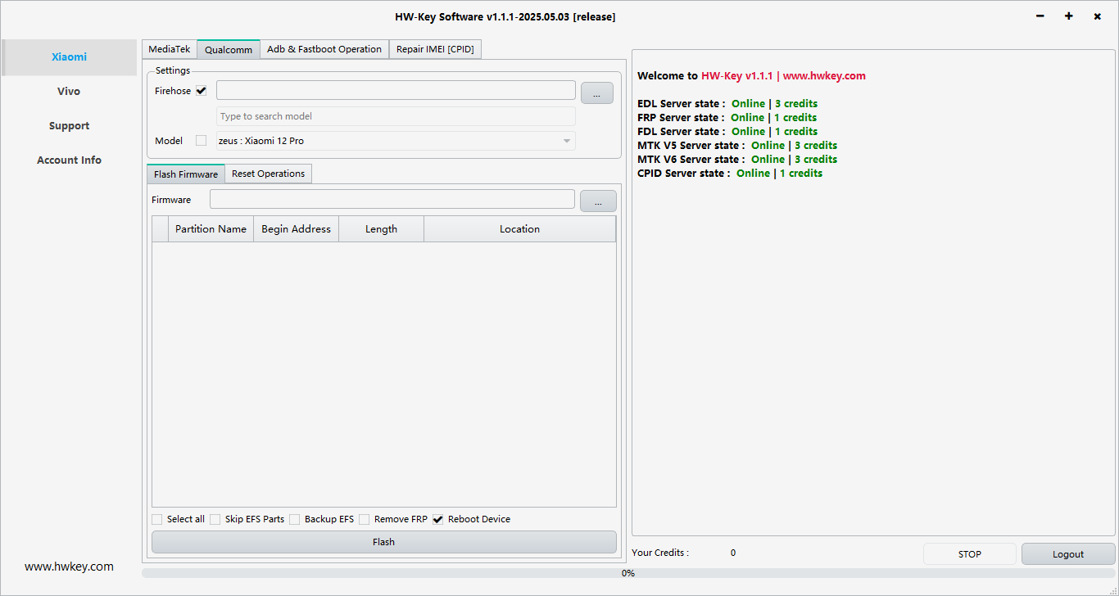Enable Skip EFS Parts option

pos(215,519)
